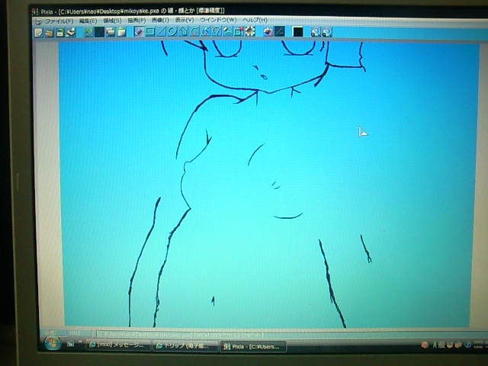488x366 pixels.
Task: Click the Show Desktop quick launch icon
Action: 71,344
